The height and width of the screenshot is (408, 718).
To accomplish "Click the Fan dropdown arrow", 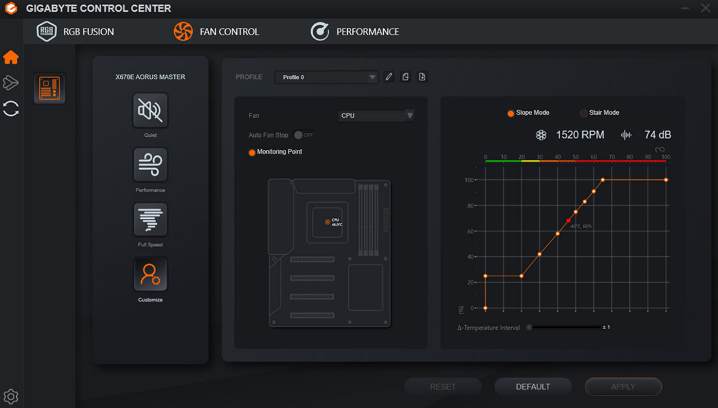I will 410,115.
